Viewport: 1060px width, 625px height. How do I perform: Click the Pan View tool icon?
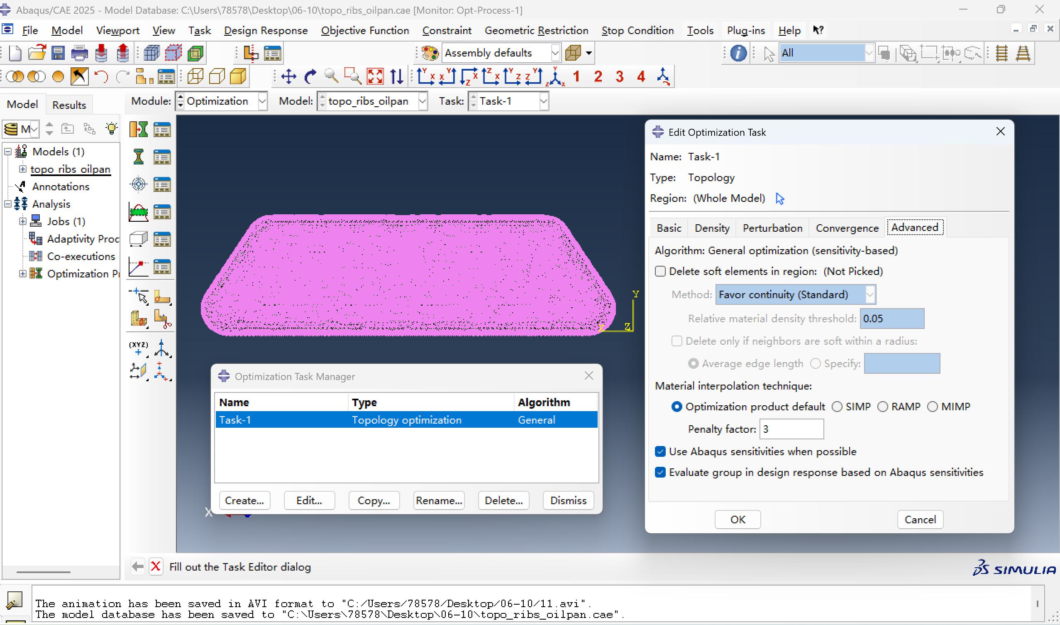coord(289,77)
